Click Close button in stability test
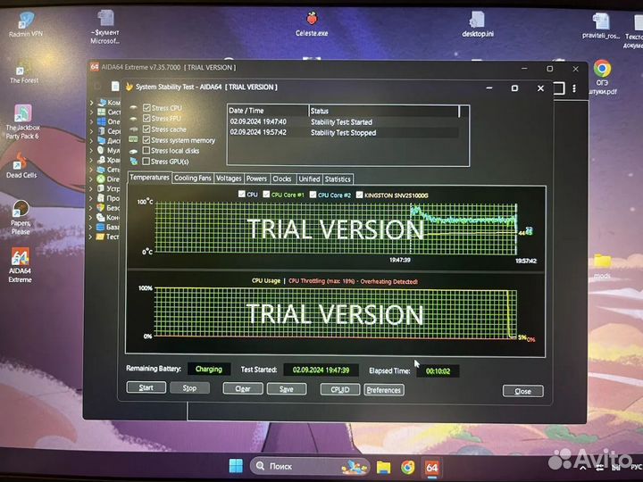This screenshot has width=643, height=482. pyautogui.click(x=522, y=391)
